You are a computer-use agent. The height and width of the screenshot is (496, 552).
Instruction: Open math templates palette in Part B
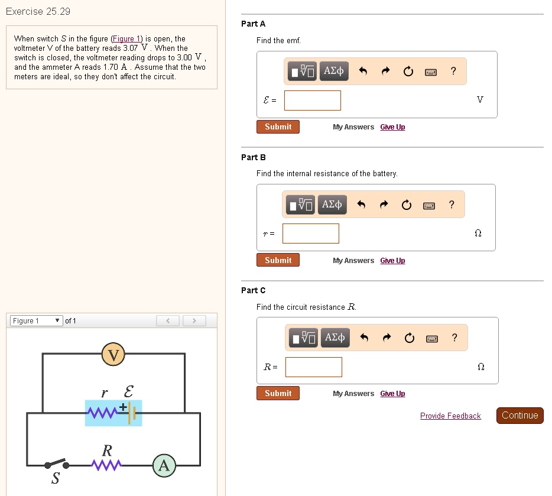point(300,205)
